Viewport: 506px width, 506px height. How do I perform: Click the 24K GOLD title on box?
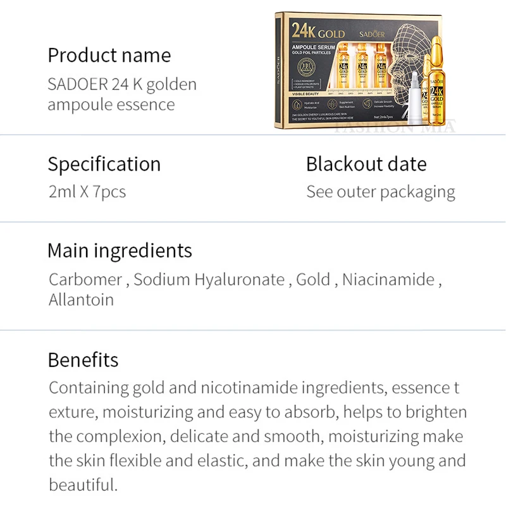[318, 30]
